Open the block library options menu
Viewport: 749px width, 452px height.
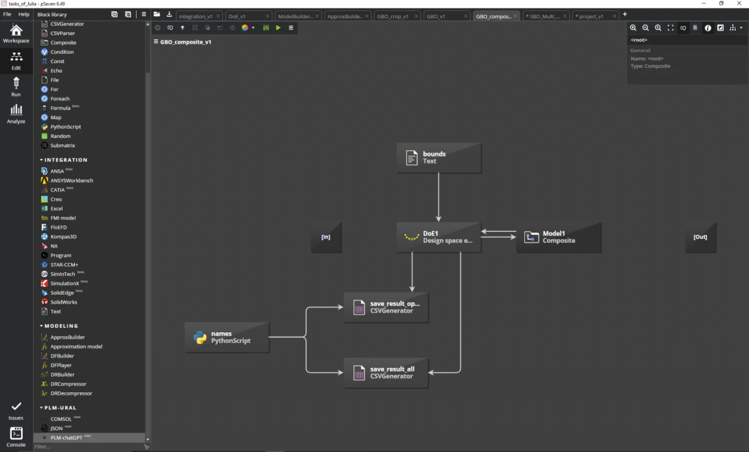144,14
